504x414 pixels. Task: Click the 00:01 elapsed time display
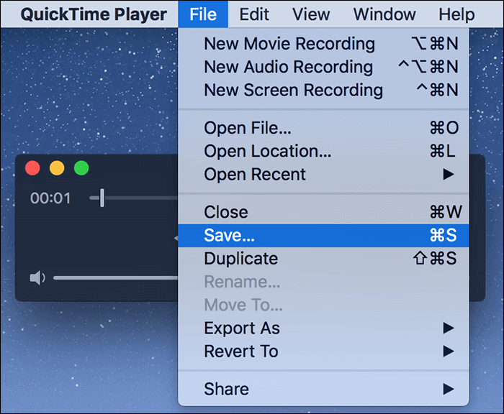(50, 198)
